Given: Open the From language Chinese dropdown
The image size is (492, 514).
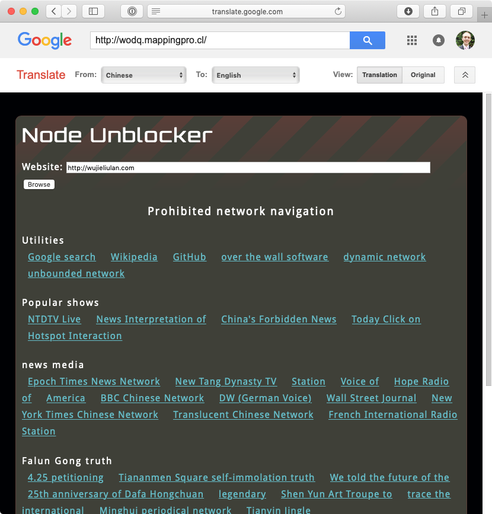Looking at the screenshot, I should click(143, 75).
